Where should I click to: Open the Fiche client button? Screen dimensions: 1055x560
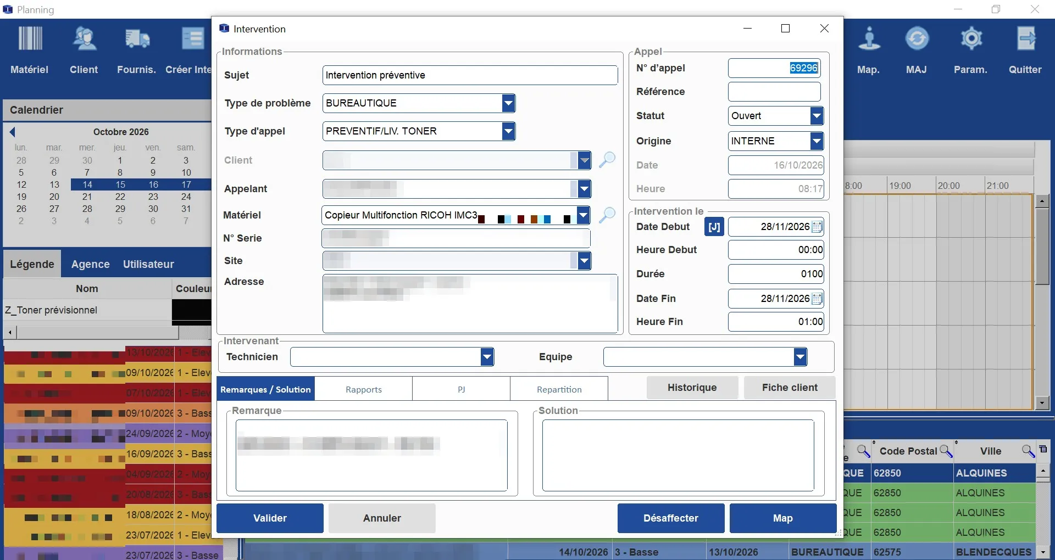[x=790, y=388]
